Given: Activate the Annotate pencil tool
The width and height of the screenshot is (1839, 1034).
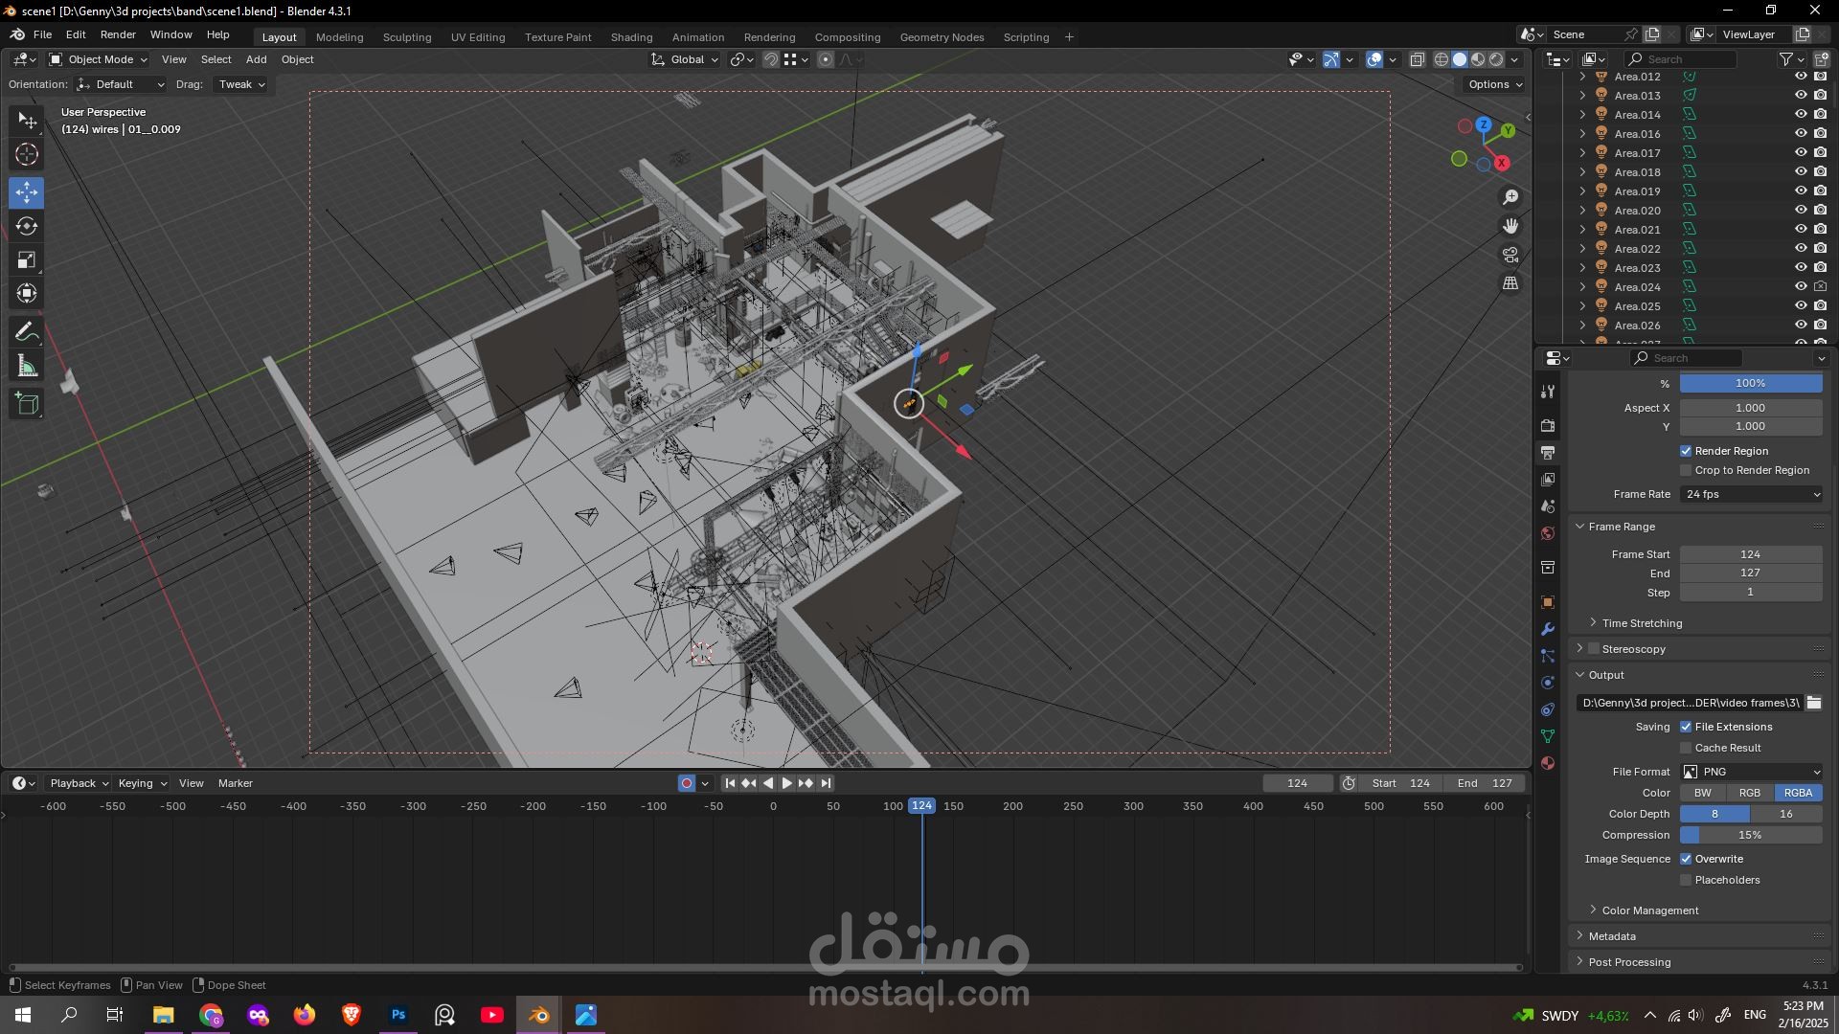Looking at the screenshot, I should click(27, 332).
